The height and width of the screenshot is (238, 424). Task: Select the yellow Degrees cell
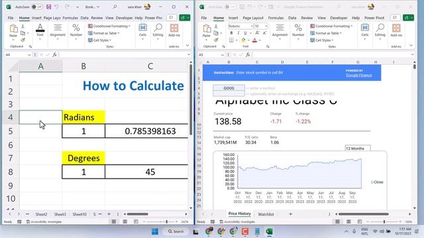[x=83, y=158]
